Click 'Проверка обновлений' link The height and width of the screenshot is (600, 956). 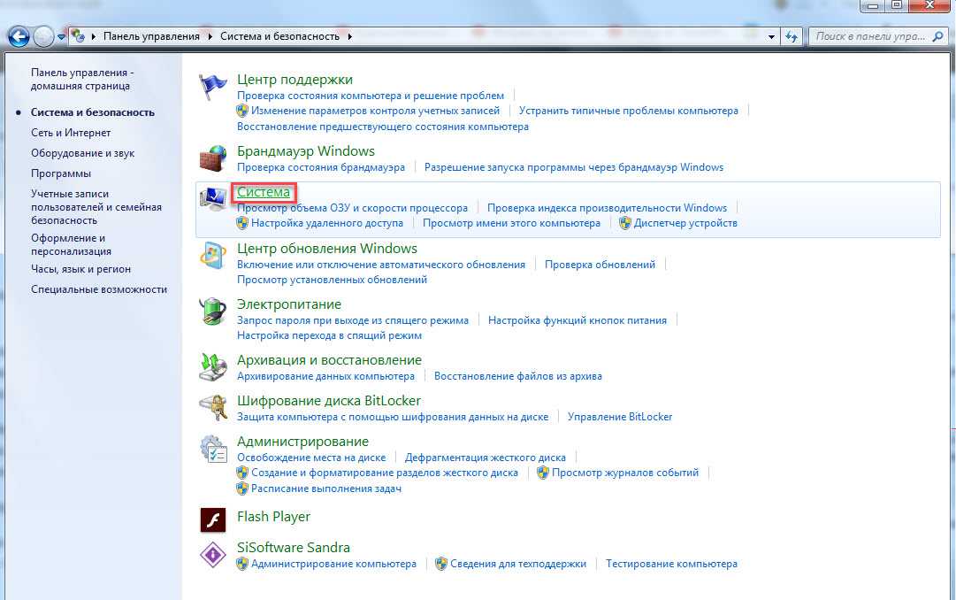point(600,265)
